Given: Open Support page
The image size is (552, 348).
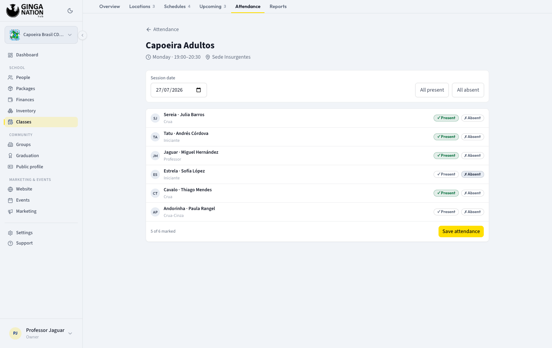Looking at the screenshot, I should [x=41, y=243].
